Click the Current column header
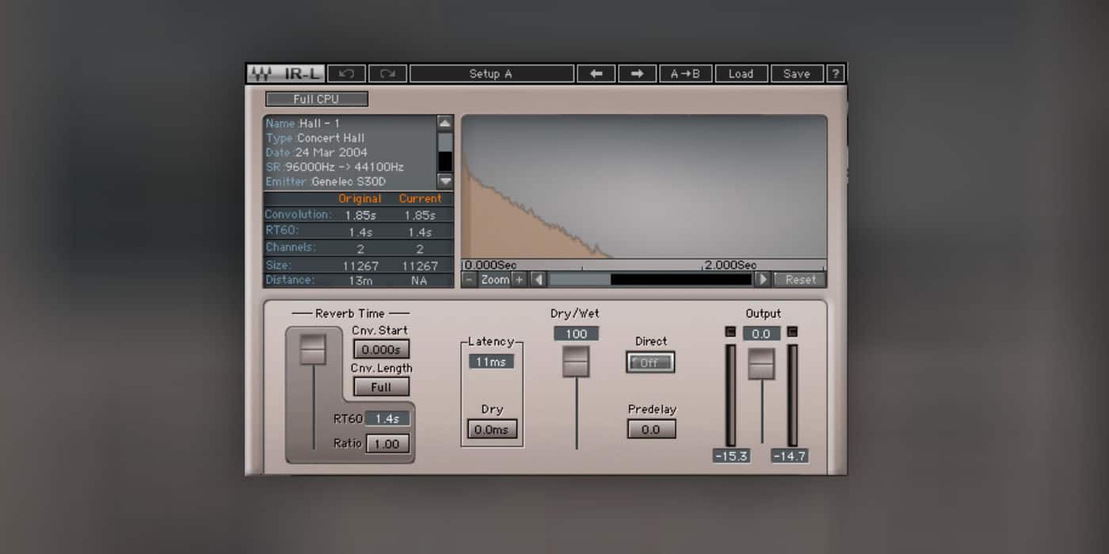 [421, 199]
